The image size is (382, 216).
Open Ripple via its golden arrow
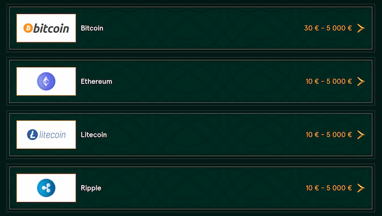361,188
